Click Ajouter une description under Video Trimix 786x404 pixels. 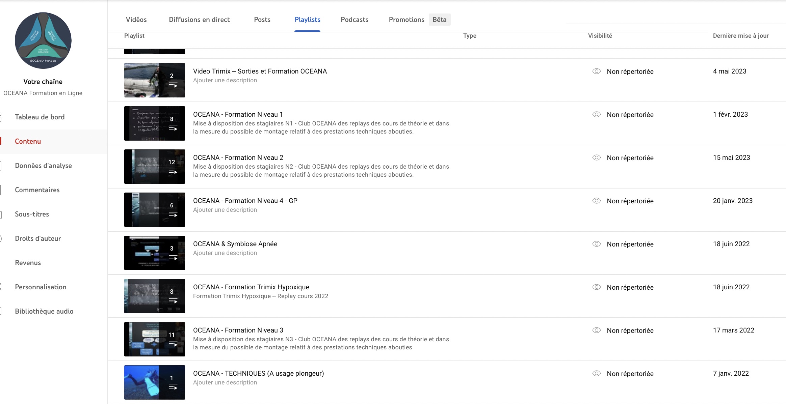[x=225, y=80]
